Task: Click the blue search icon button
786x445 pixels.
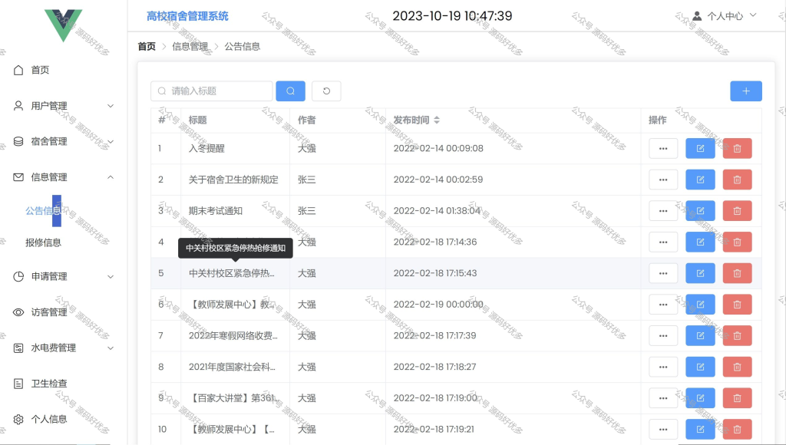Action: [290, 91]
